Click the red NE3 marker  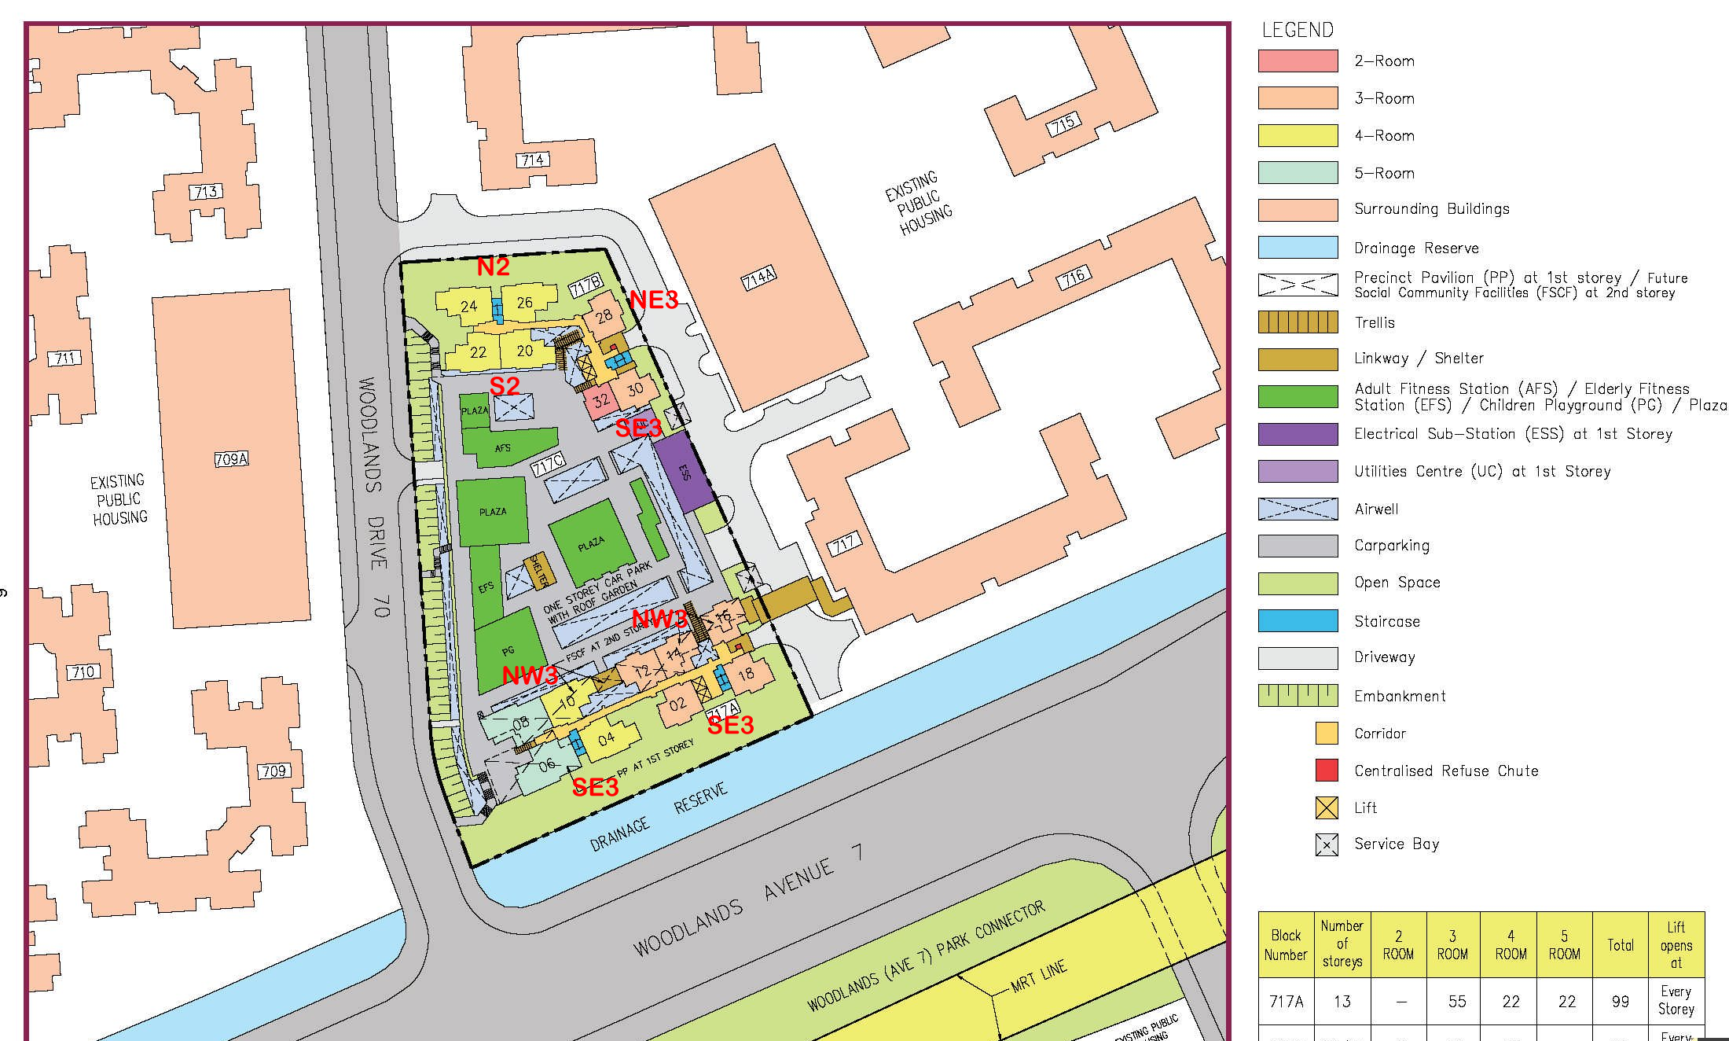tap(653, 300)
